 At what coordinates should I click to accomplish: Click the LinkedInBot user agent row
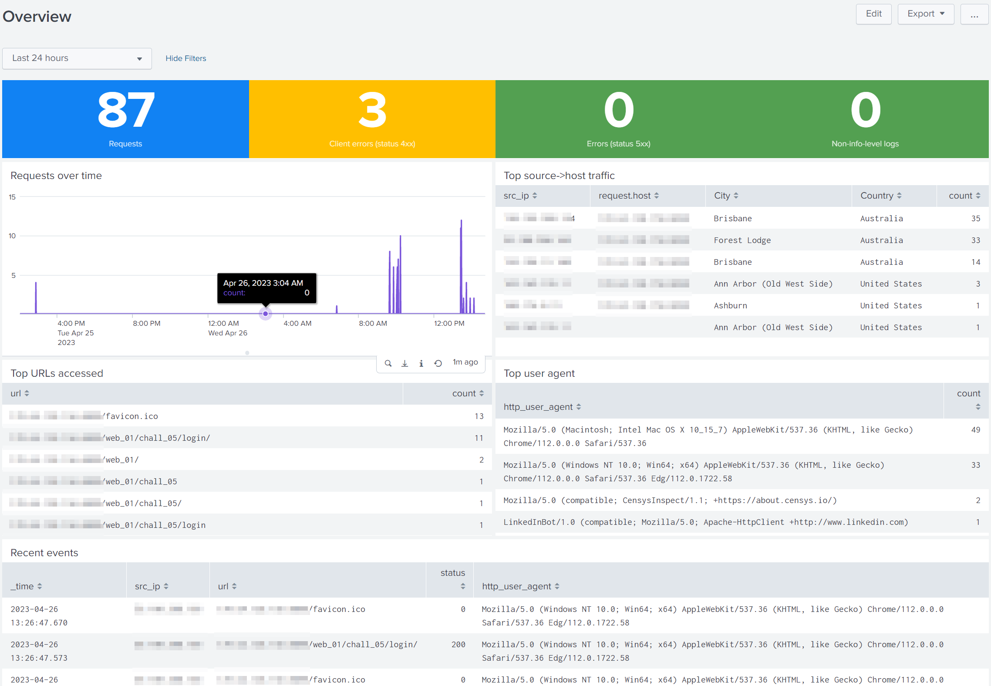coord(742,522)
